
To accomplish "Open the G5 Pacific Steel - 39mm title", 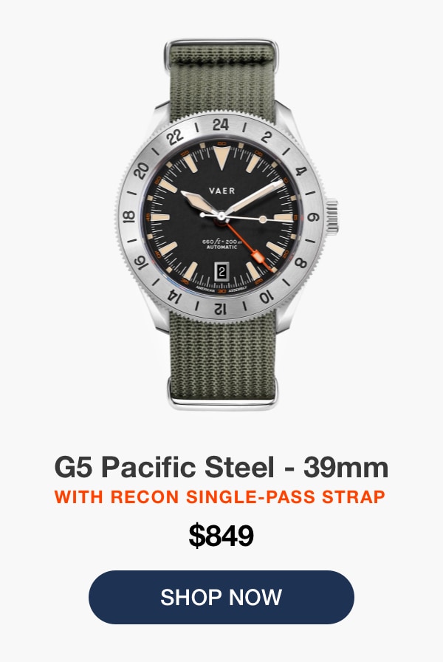I will point(221,467).
